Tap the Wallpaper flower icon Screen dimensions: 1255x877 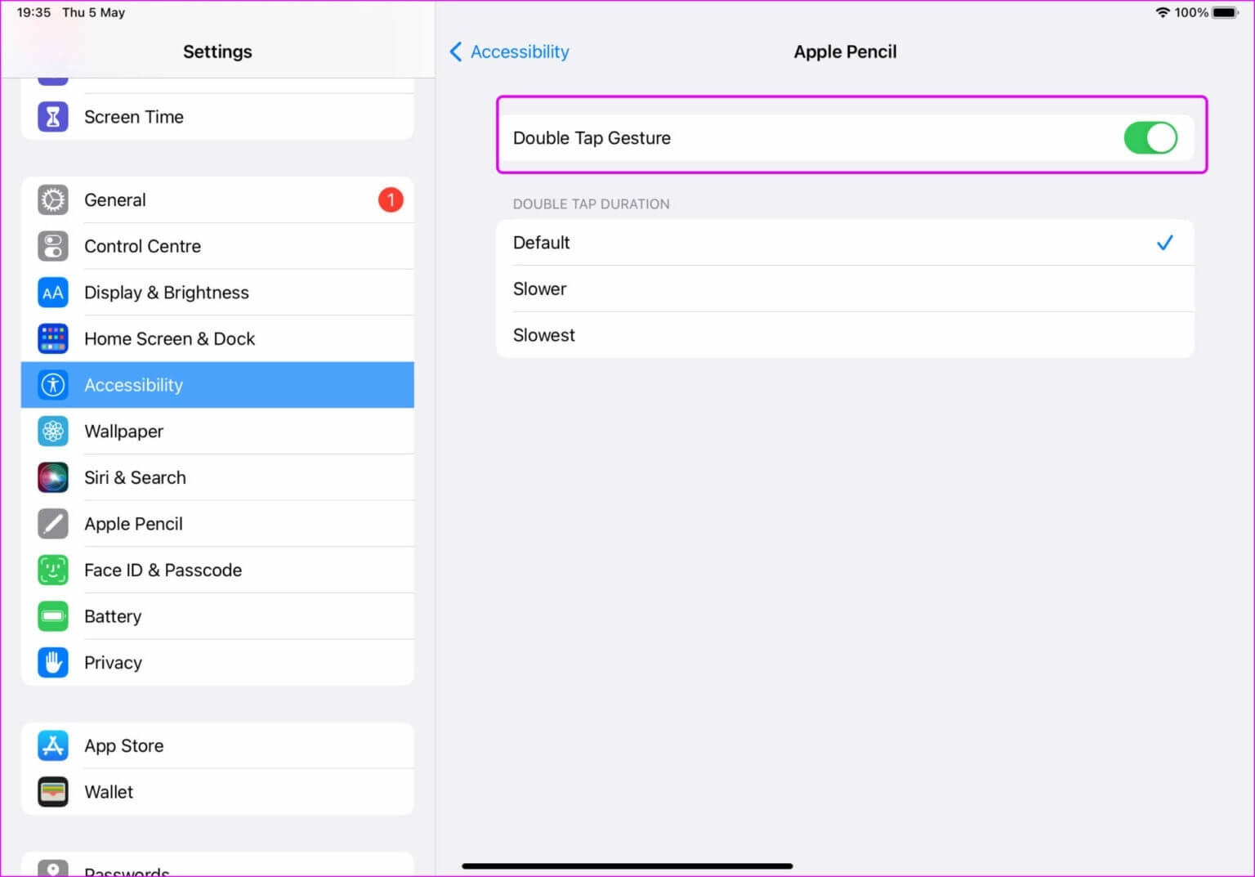(53, 432)
